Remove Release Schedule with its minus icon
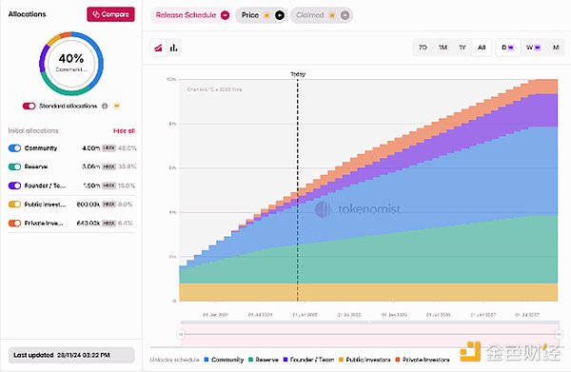Screen dimensions: 571x372 pos(226,15)
